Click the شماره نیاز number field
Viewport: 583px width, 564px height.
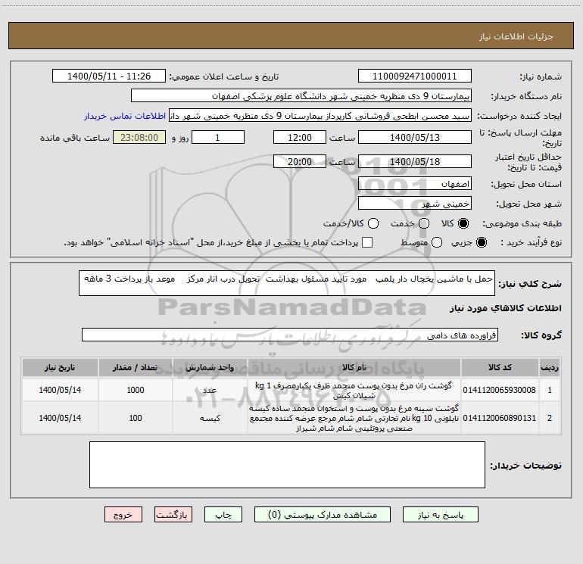pyautogui.click(x=415, y=76)
